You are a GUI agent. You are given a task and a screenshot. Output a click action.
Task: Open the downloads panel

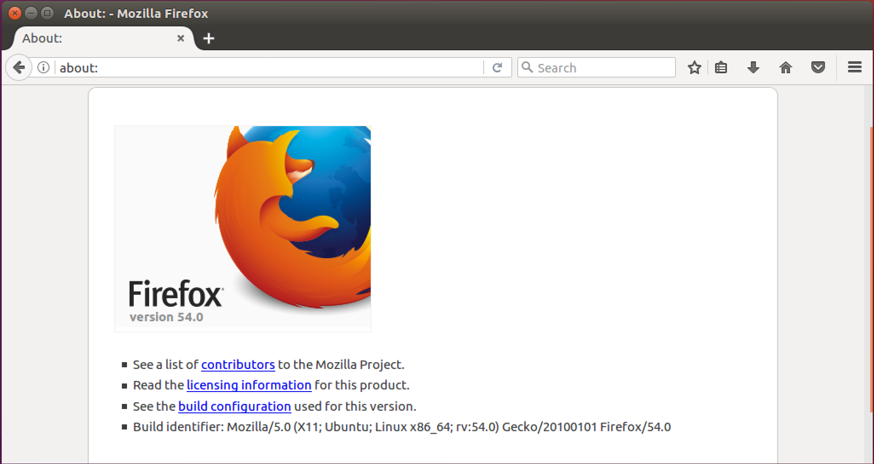[x=753, y=67]
